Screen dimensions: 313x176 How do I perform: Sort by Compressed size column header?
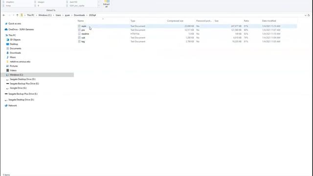[175, 21]
